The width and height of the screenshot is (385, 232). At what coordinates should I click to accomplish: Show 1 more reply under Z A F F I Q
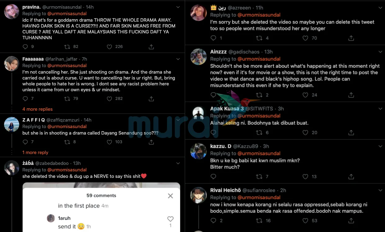(35, 153)
